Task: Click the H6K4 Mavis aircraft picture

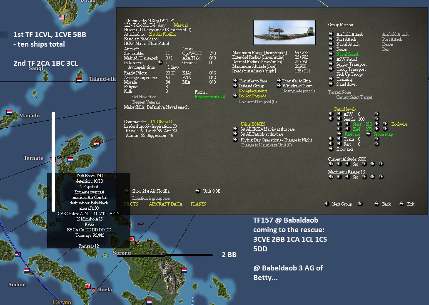Action: coord(284,32)
